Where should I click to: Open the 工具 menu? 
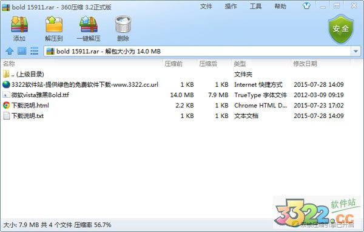pos(255,6)
